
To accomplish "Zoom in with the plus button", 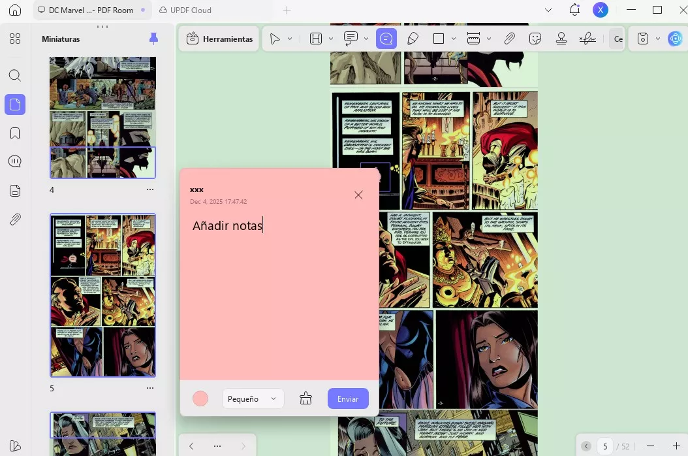I will pos(676,446).
